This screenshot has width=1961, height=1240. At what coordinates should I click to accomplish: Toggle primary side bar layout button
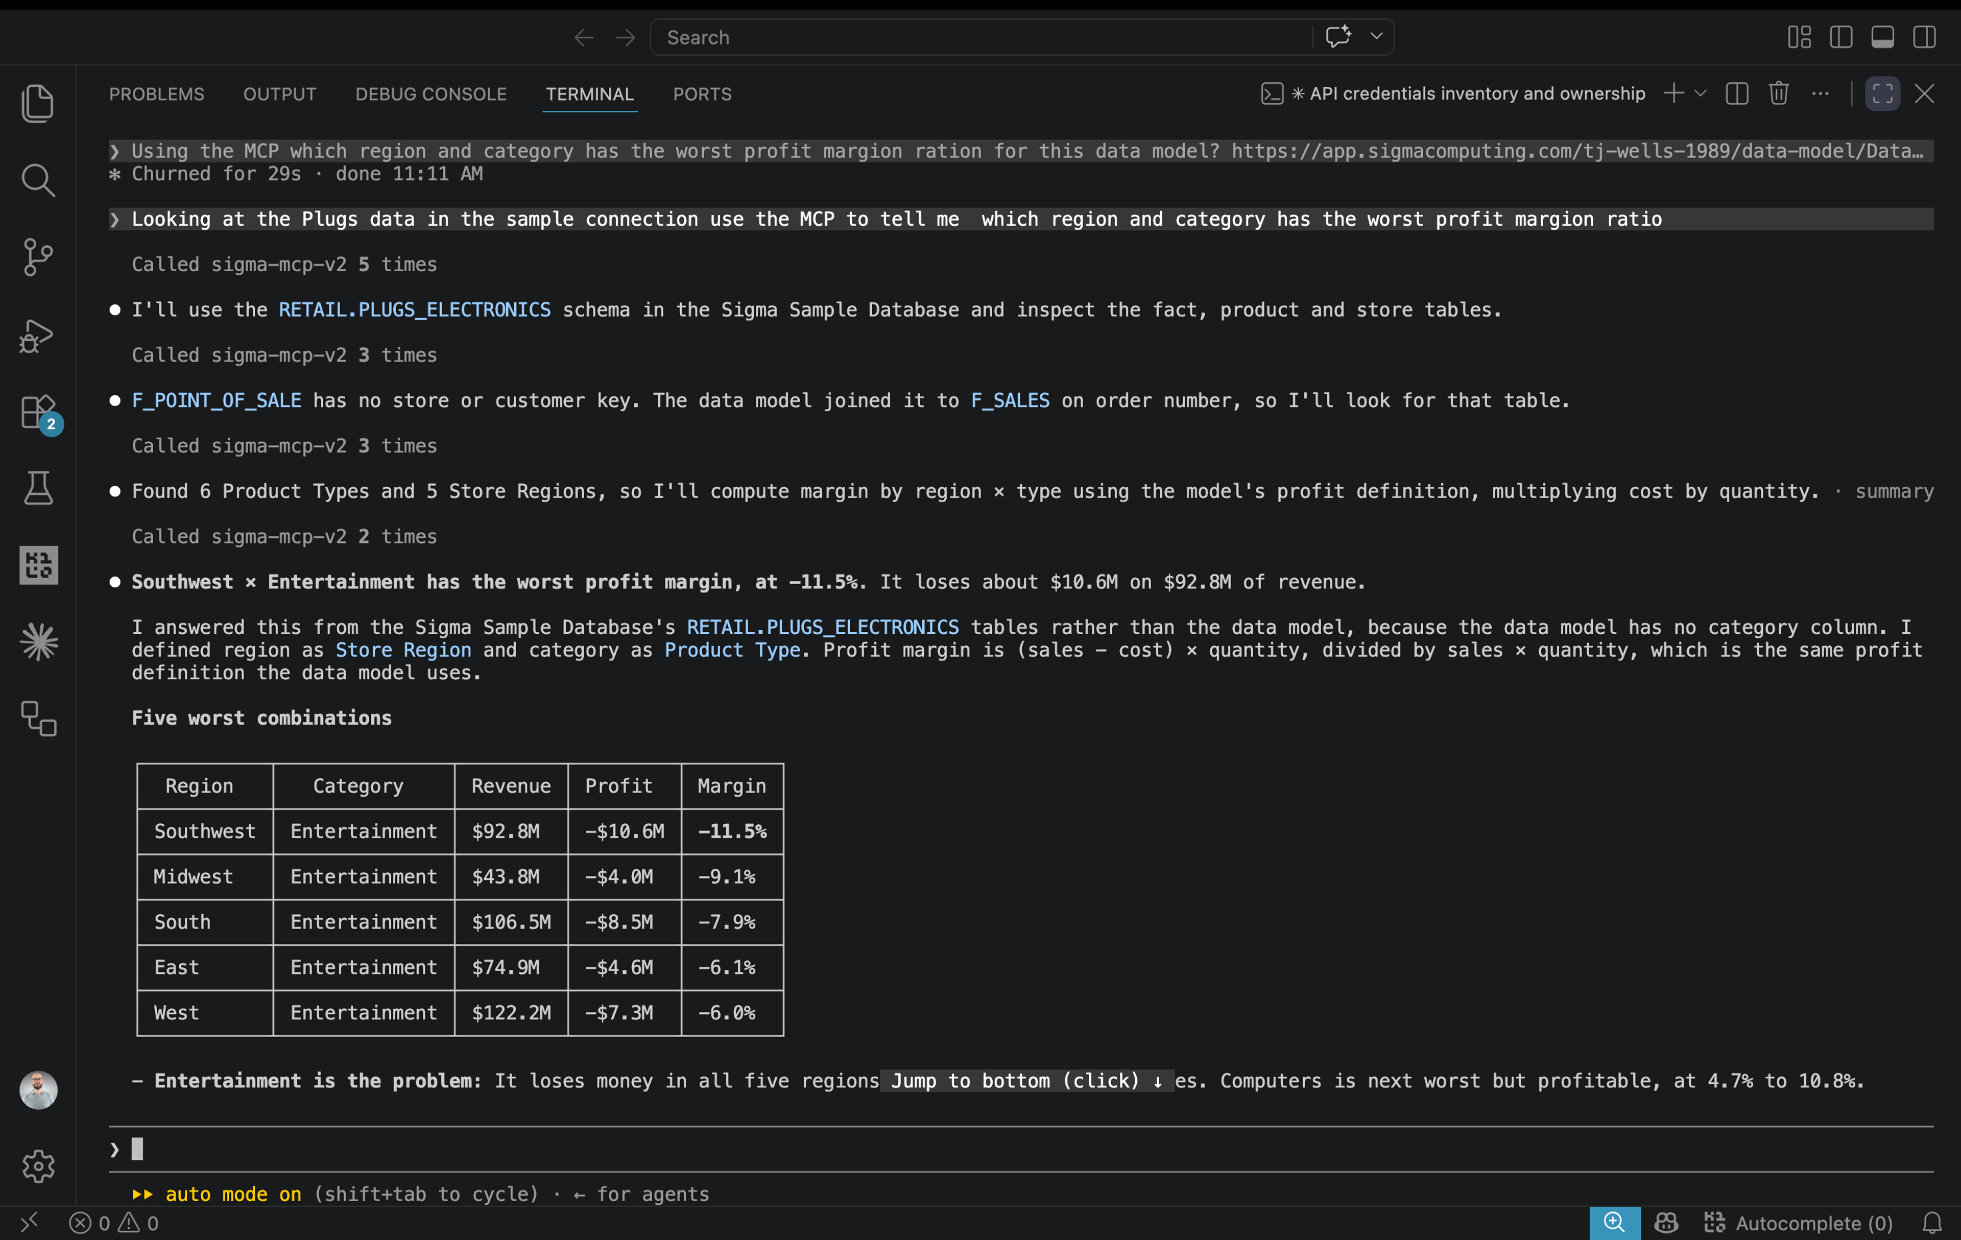click(1842, 37)
